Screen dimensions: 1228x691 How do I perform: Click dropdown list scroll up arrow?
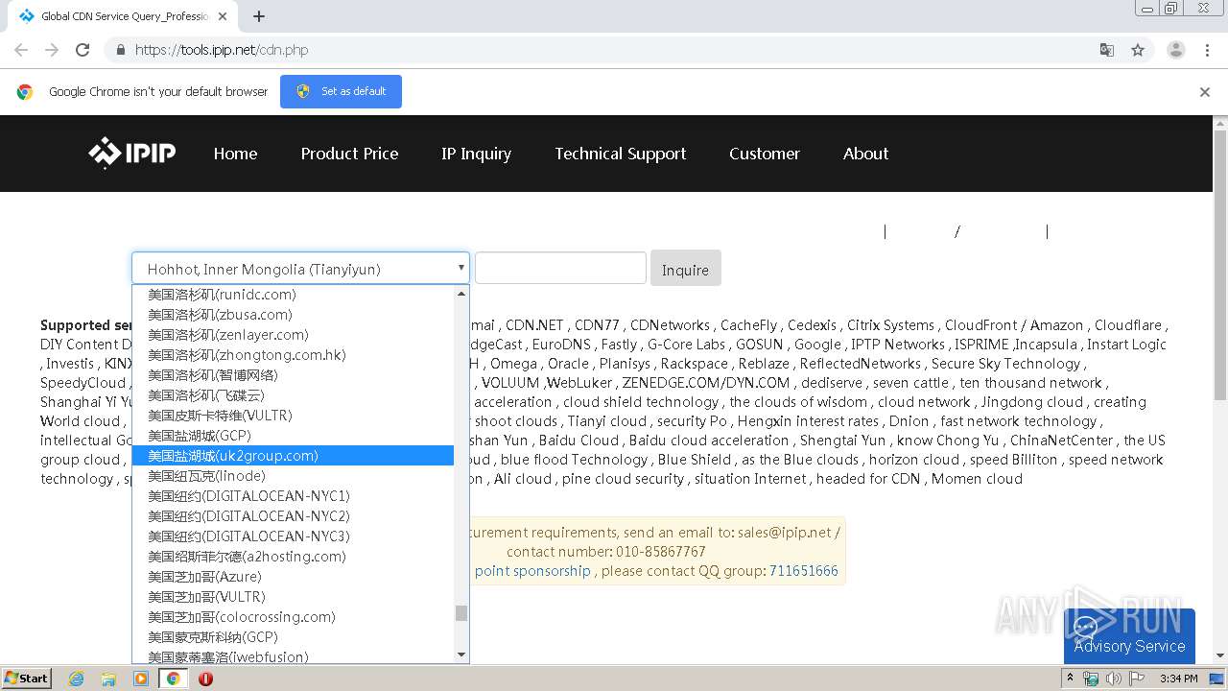tap(461, 294)
